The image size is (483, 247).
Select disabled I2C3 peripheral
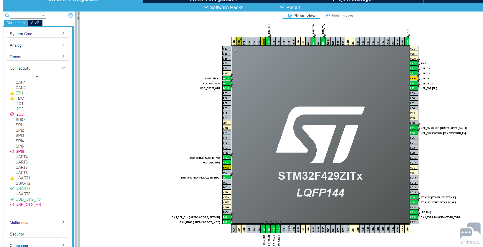point(19,114)
